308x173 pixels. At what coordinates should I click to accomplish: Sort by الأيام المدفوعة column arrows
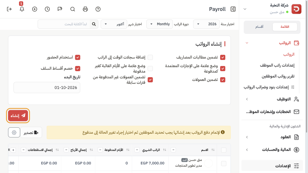(x=128, y=150)
